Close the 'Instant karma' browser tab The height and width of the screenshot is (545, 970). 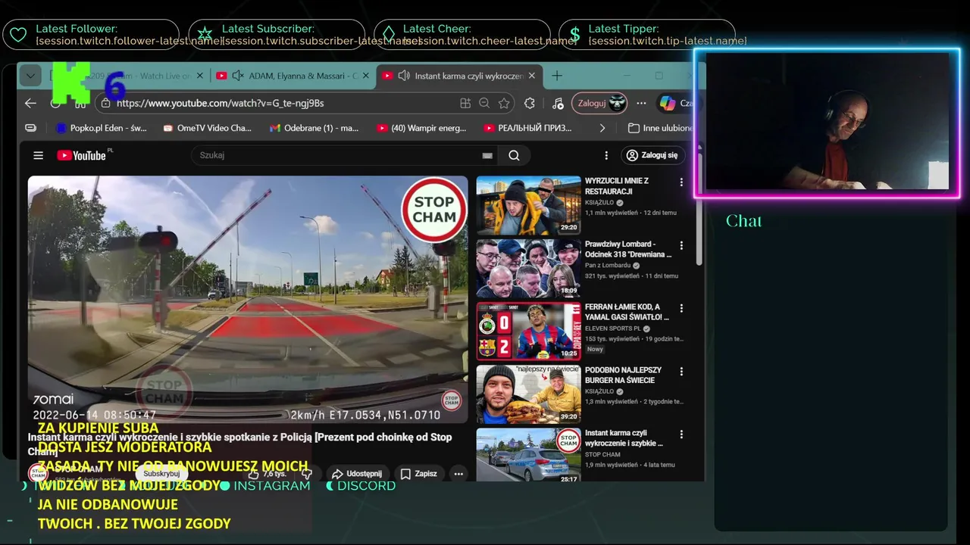pos(532,76)
